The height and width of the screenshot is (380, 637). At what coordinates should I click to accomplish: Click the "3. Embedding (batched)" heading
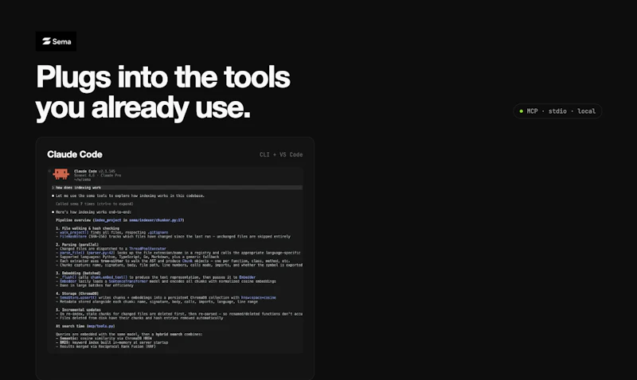click(78, 273)
